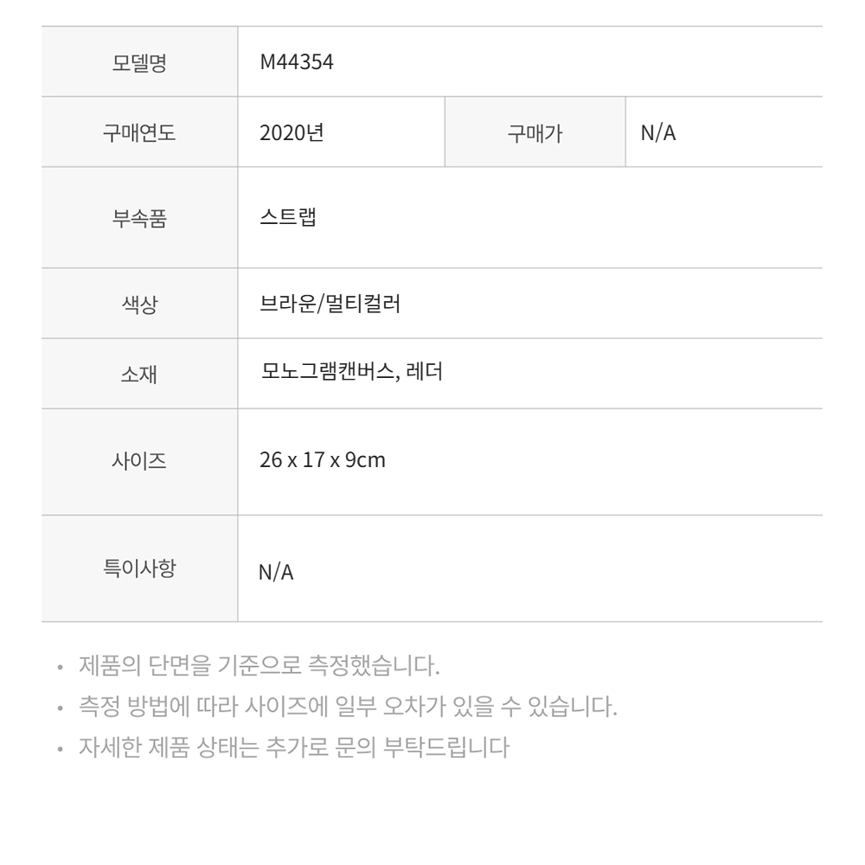
Task: Click the bullet before the first note
Action: point(61,668)
